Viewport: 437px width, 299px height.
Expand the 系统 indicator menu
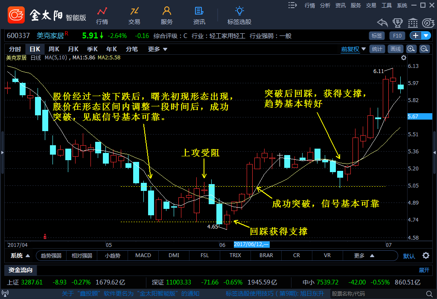pyautogui.click(x=20, y=255)
